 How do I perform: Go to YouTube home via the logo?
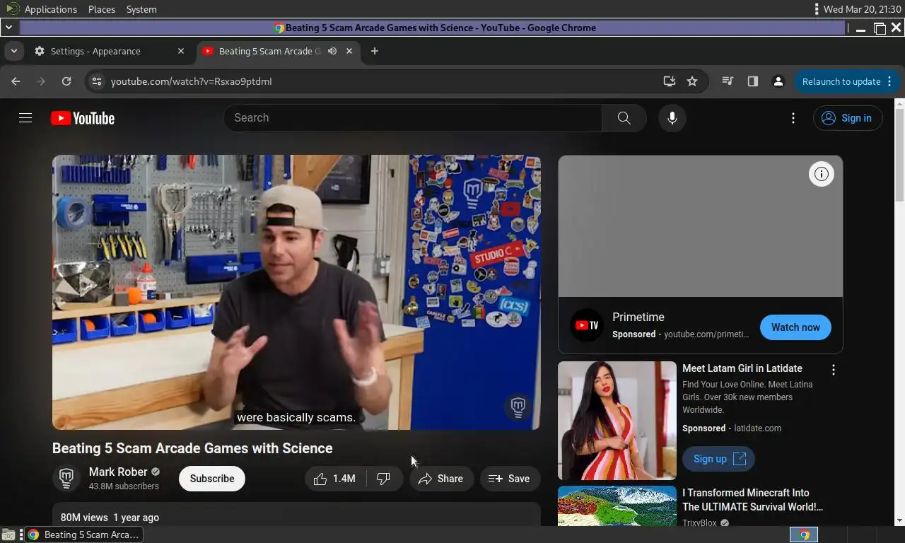pos(83,118)
